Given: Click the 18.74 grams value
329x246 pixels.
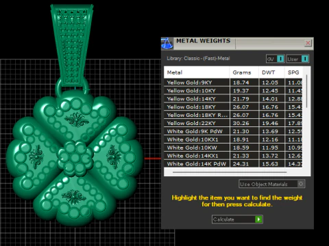Looking at the screenshot, I should coord(241,83).
